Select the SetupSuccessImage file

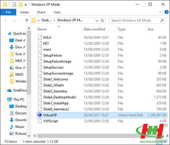(102, 73)
